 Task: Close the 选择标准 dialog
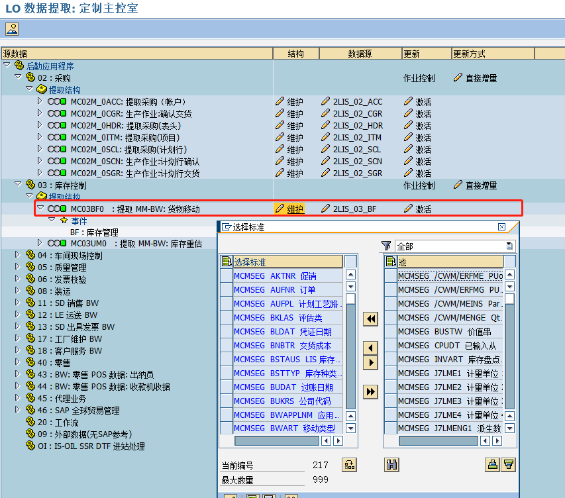501,226
